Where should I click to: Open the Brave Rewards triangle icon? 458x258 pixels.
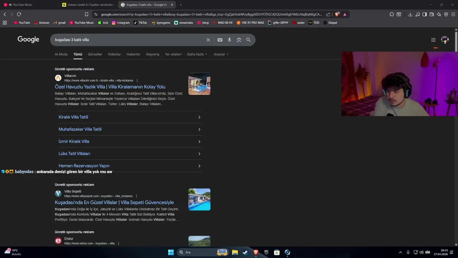(x=345, y=14)
